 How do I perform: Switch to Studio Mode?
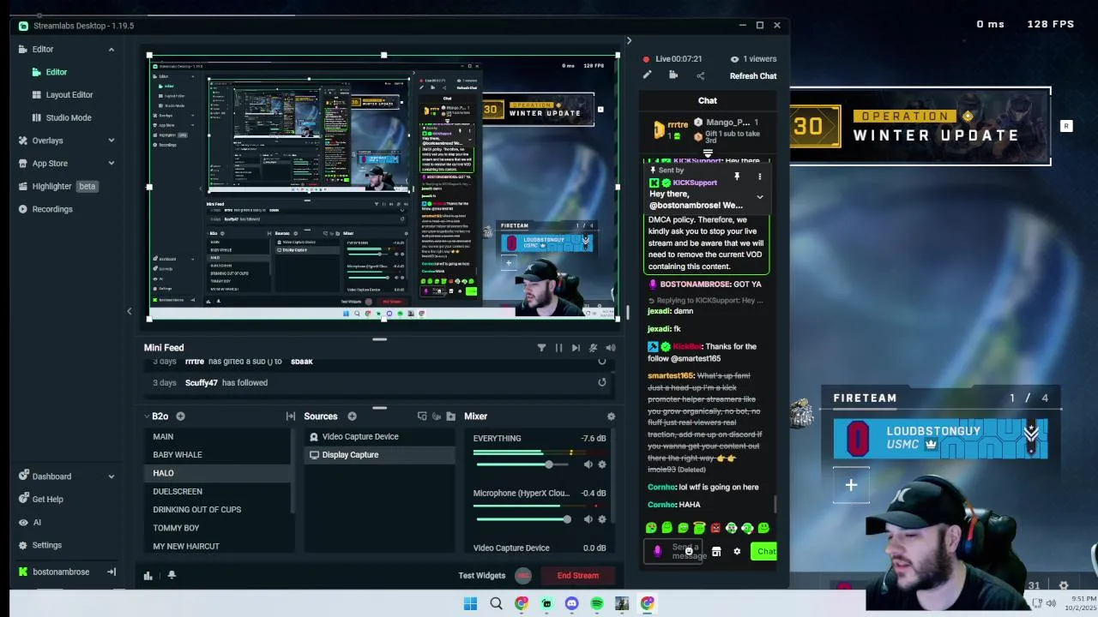pyautogui.click(x=69, y=117)
